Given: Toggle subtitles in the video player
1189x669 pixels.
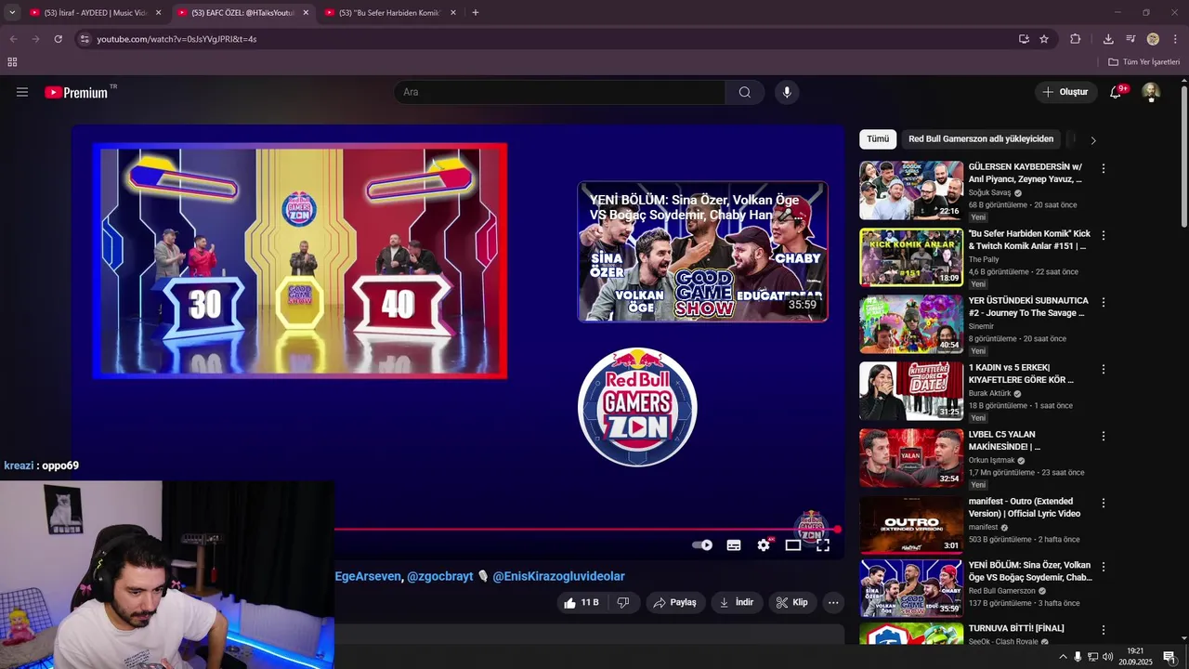Looking at the screenshot, I should click(734, 545).
